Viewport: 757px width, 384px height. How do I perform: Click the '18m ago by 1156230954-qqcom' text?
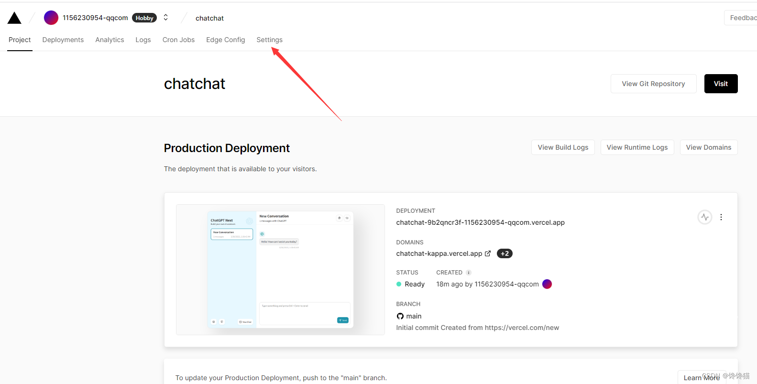coord(487,284)
